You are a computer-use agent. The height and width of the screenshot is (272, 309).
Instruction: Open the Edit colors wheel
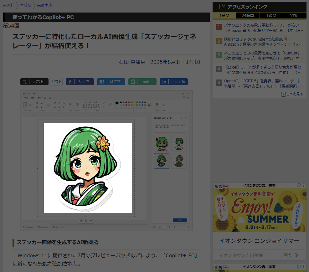(x=150, y=105)
